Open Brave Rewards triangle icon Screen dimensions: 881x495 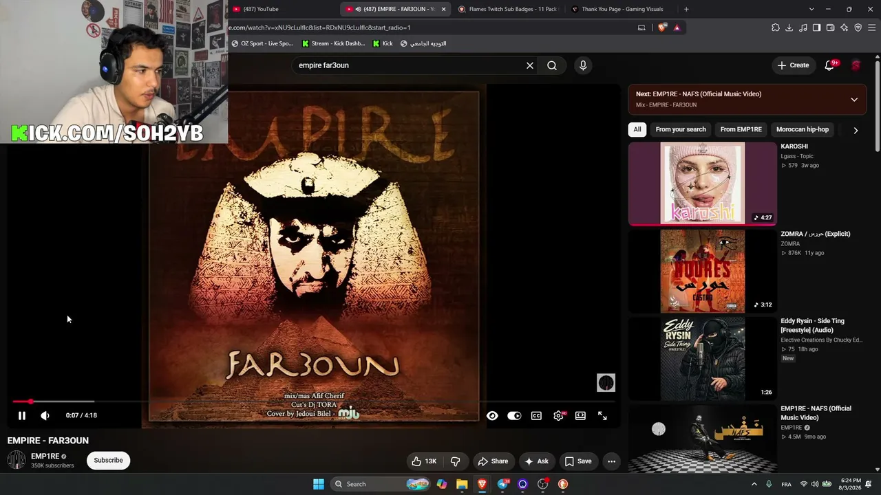(x=677, y=27)
